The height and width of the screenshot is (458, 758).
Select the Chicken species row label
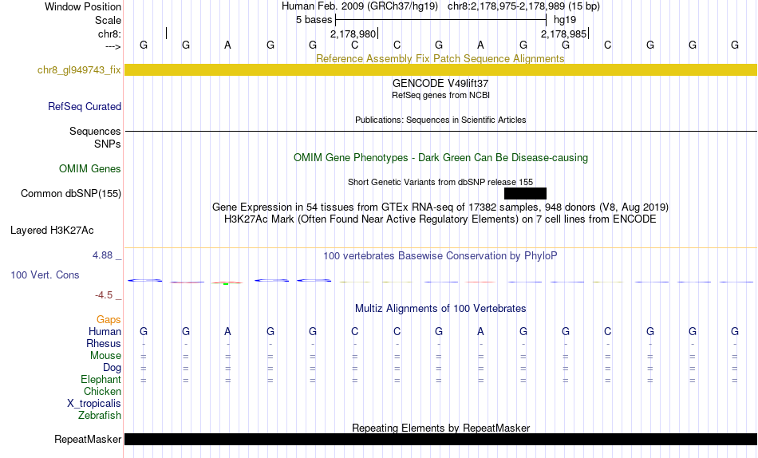[102, 391]
